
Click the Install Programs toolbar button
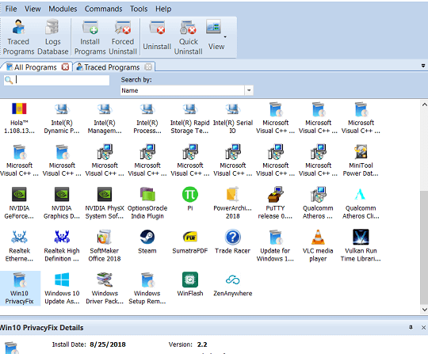click(90, 37)
